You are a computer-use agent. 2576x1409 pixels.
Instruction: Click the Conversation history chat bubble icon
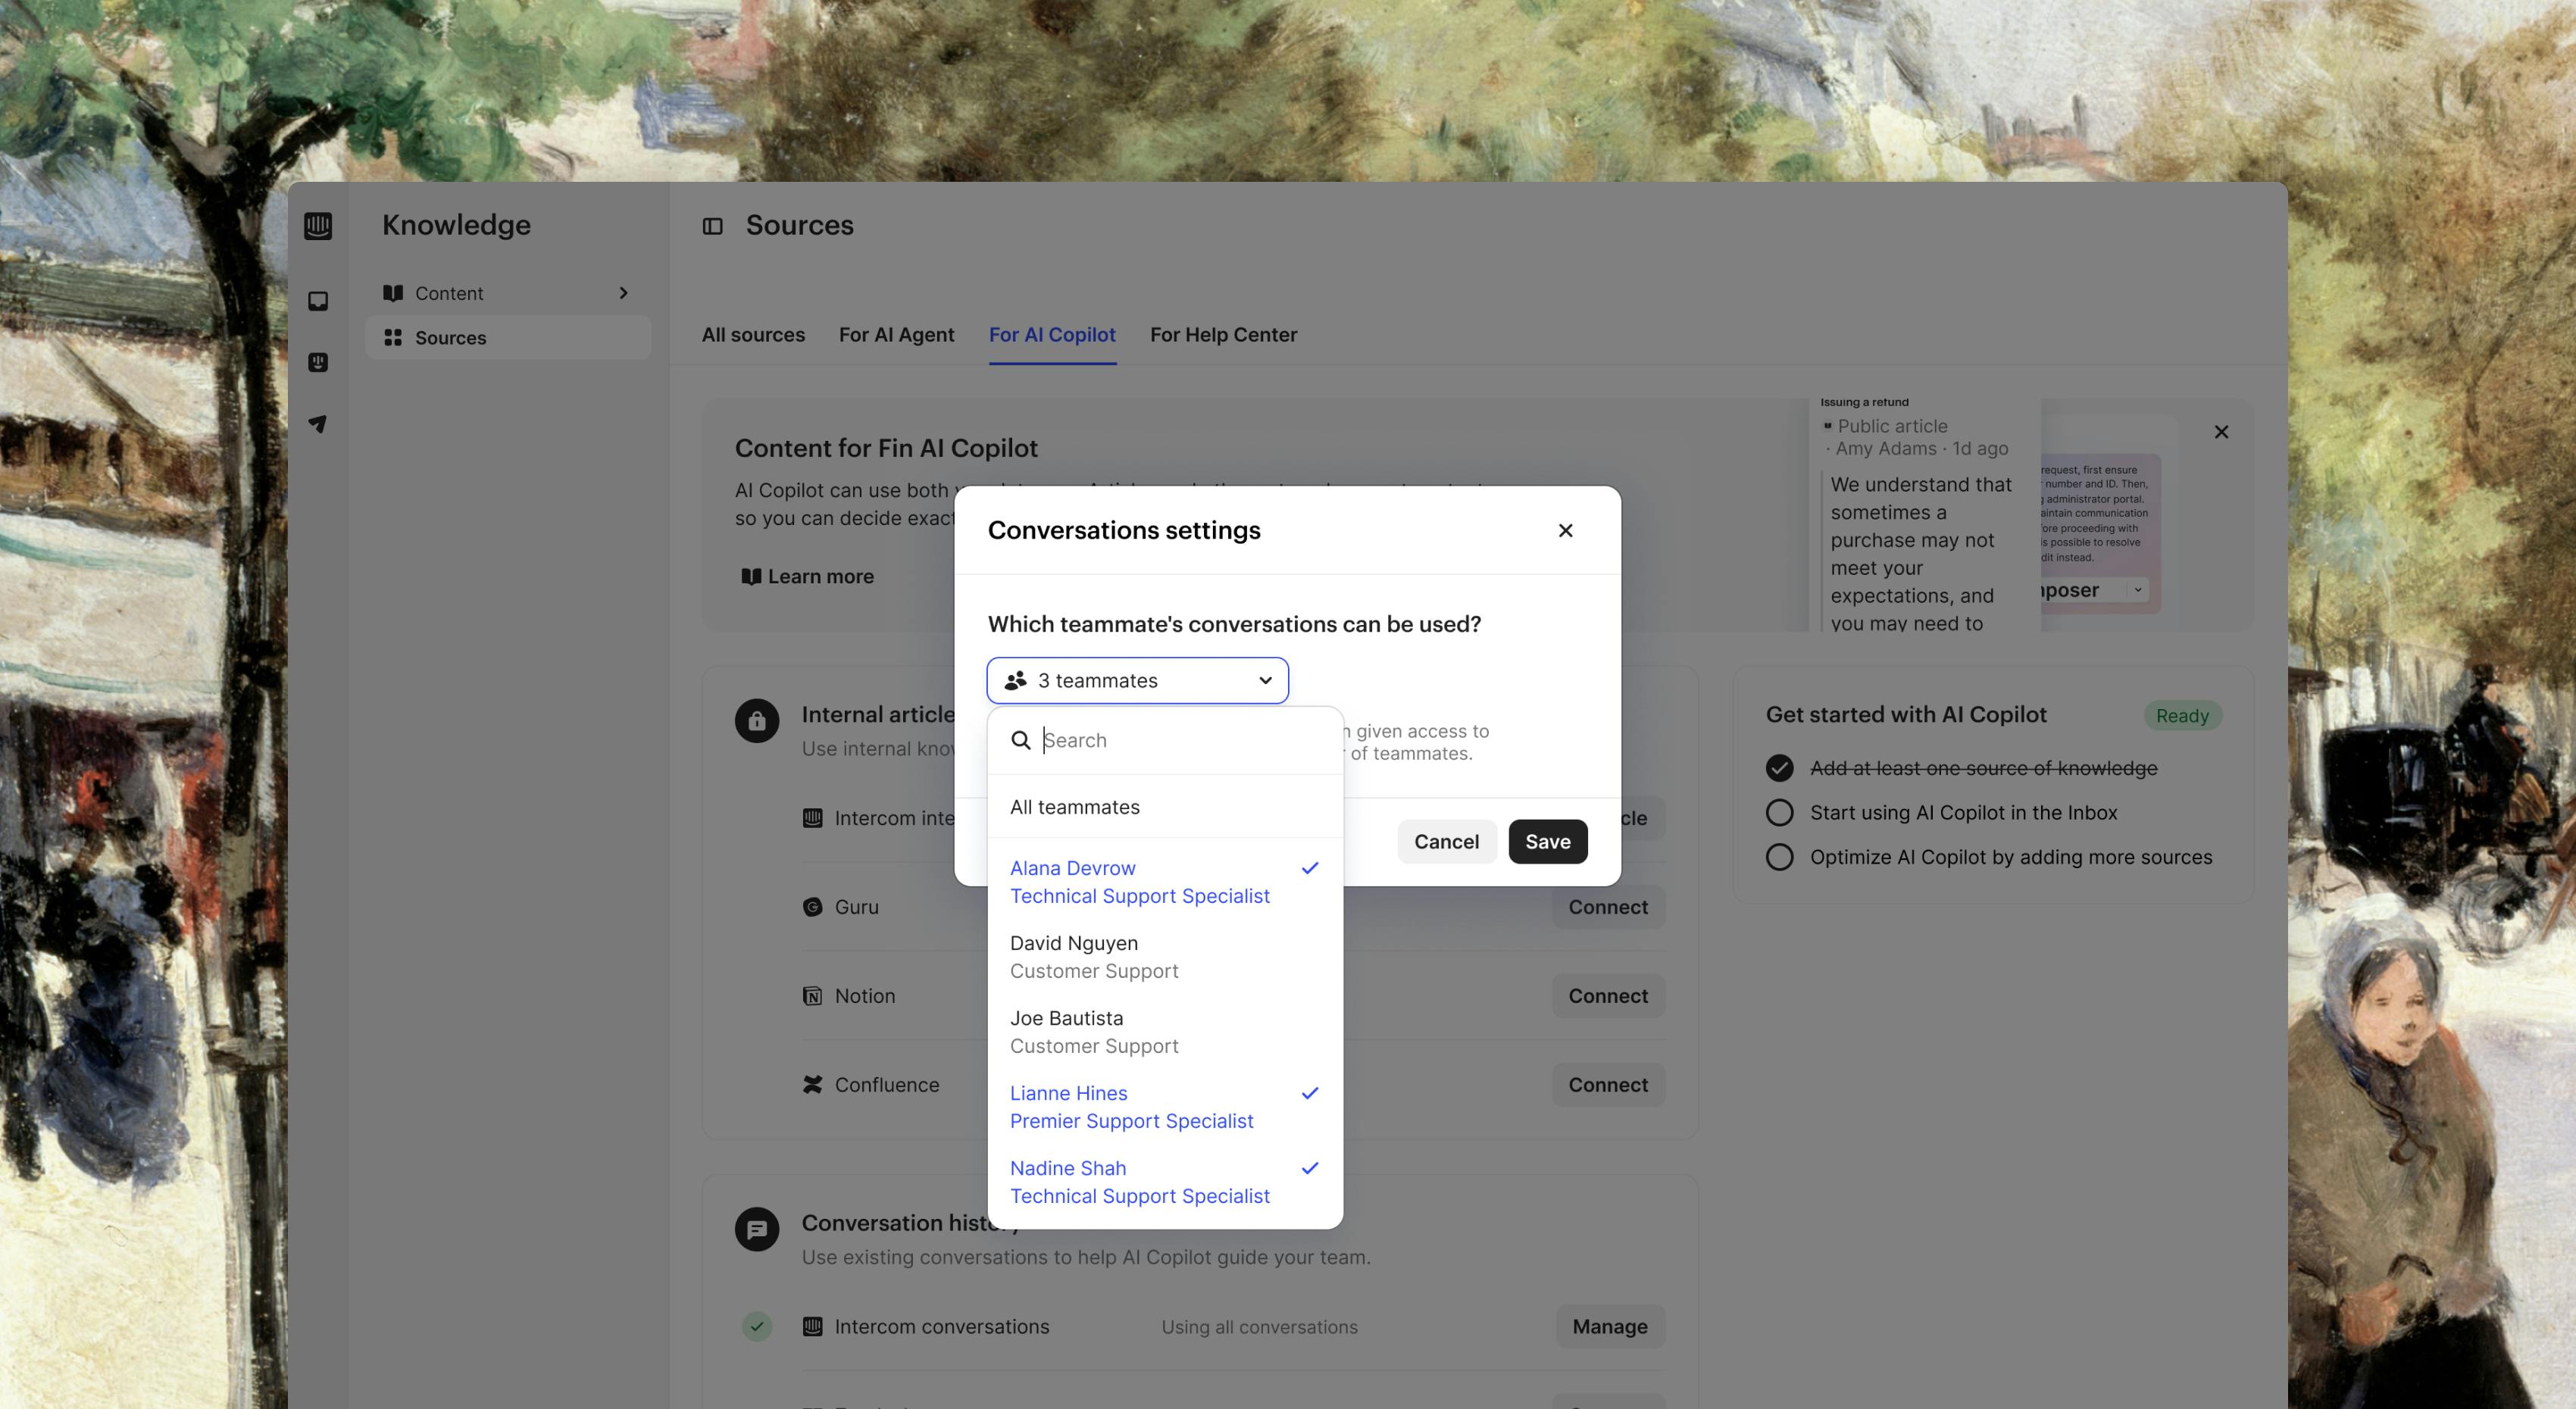coord(757,1229)
